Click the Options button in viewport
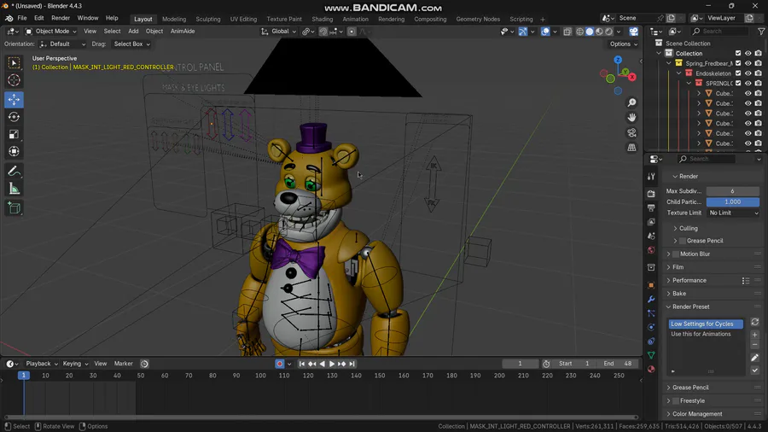768x432 pixels. click(x=624, y=44)
